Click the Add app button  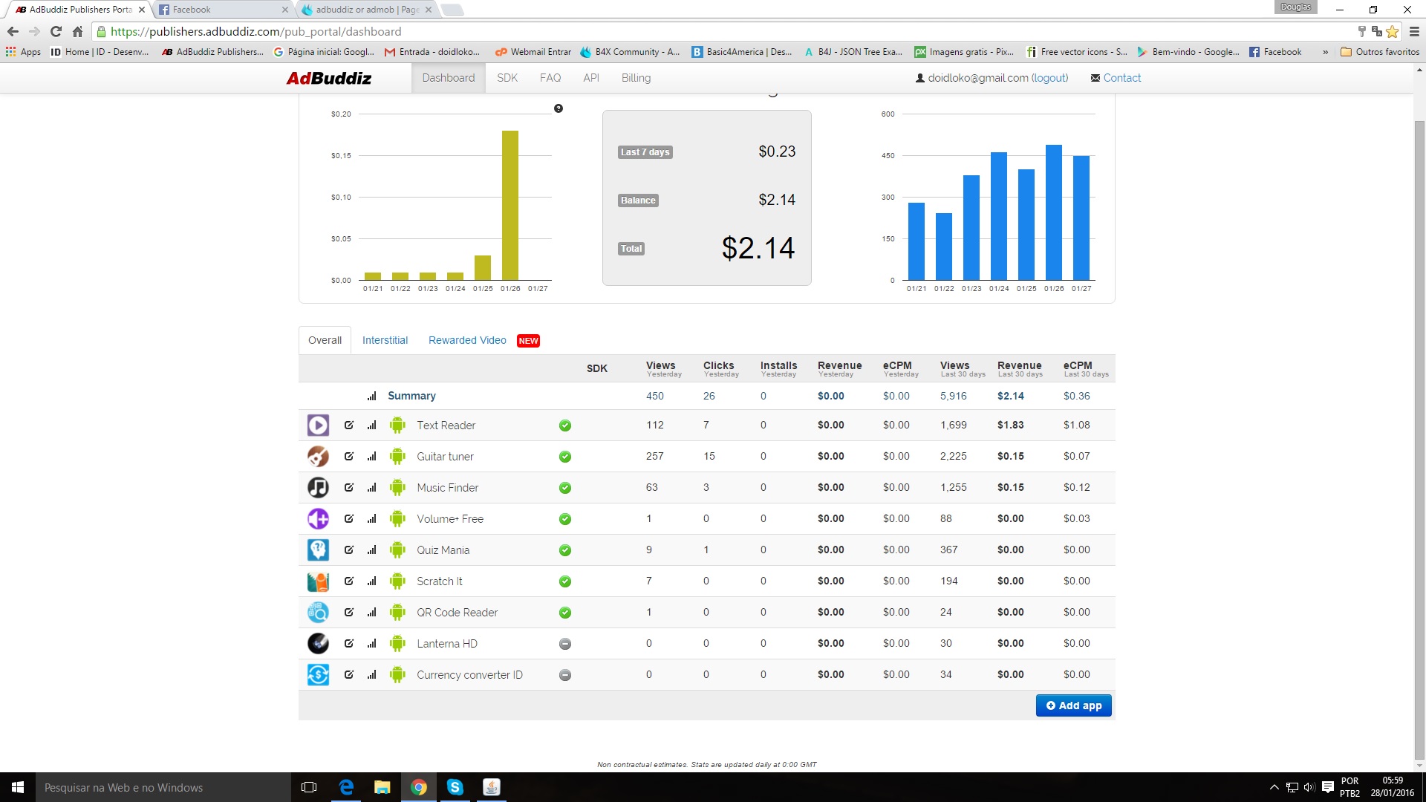(x=1073, y=705)
